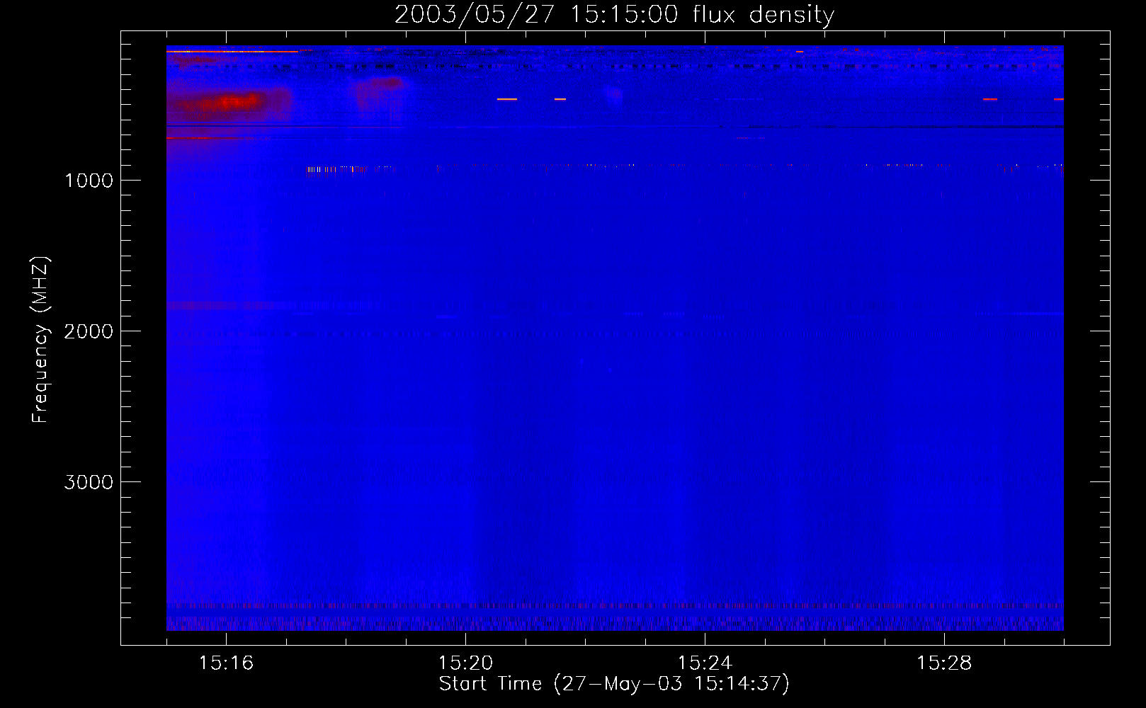Select the 3000 frequency tick label
Screen dimensions: 1146x708
[89, 482]
